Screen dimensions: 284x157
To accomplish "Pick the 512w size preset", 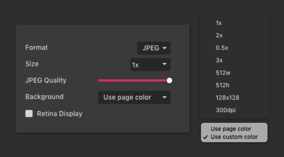I will (223, 73).
